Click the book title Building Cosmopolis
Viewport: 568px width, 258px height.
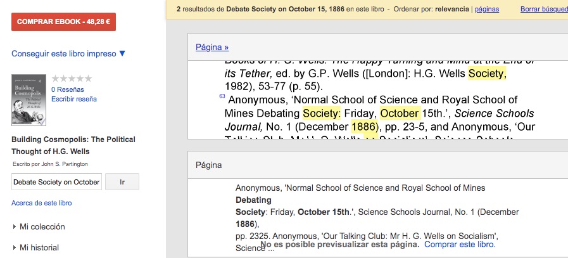pyautogui.click(x=73, y=145)
